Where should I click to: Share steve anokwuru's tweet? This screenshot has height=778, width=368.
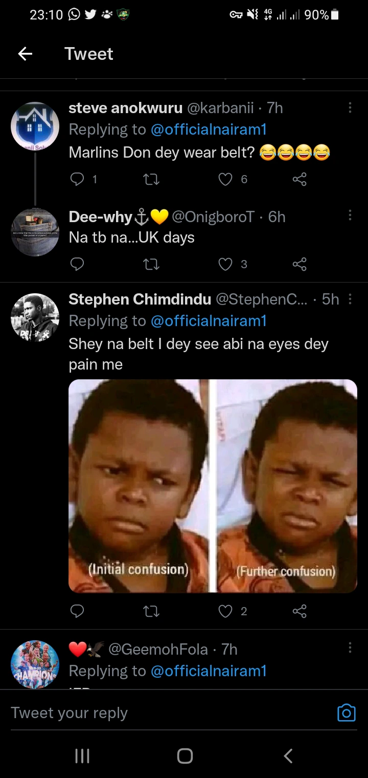300,179
